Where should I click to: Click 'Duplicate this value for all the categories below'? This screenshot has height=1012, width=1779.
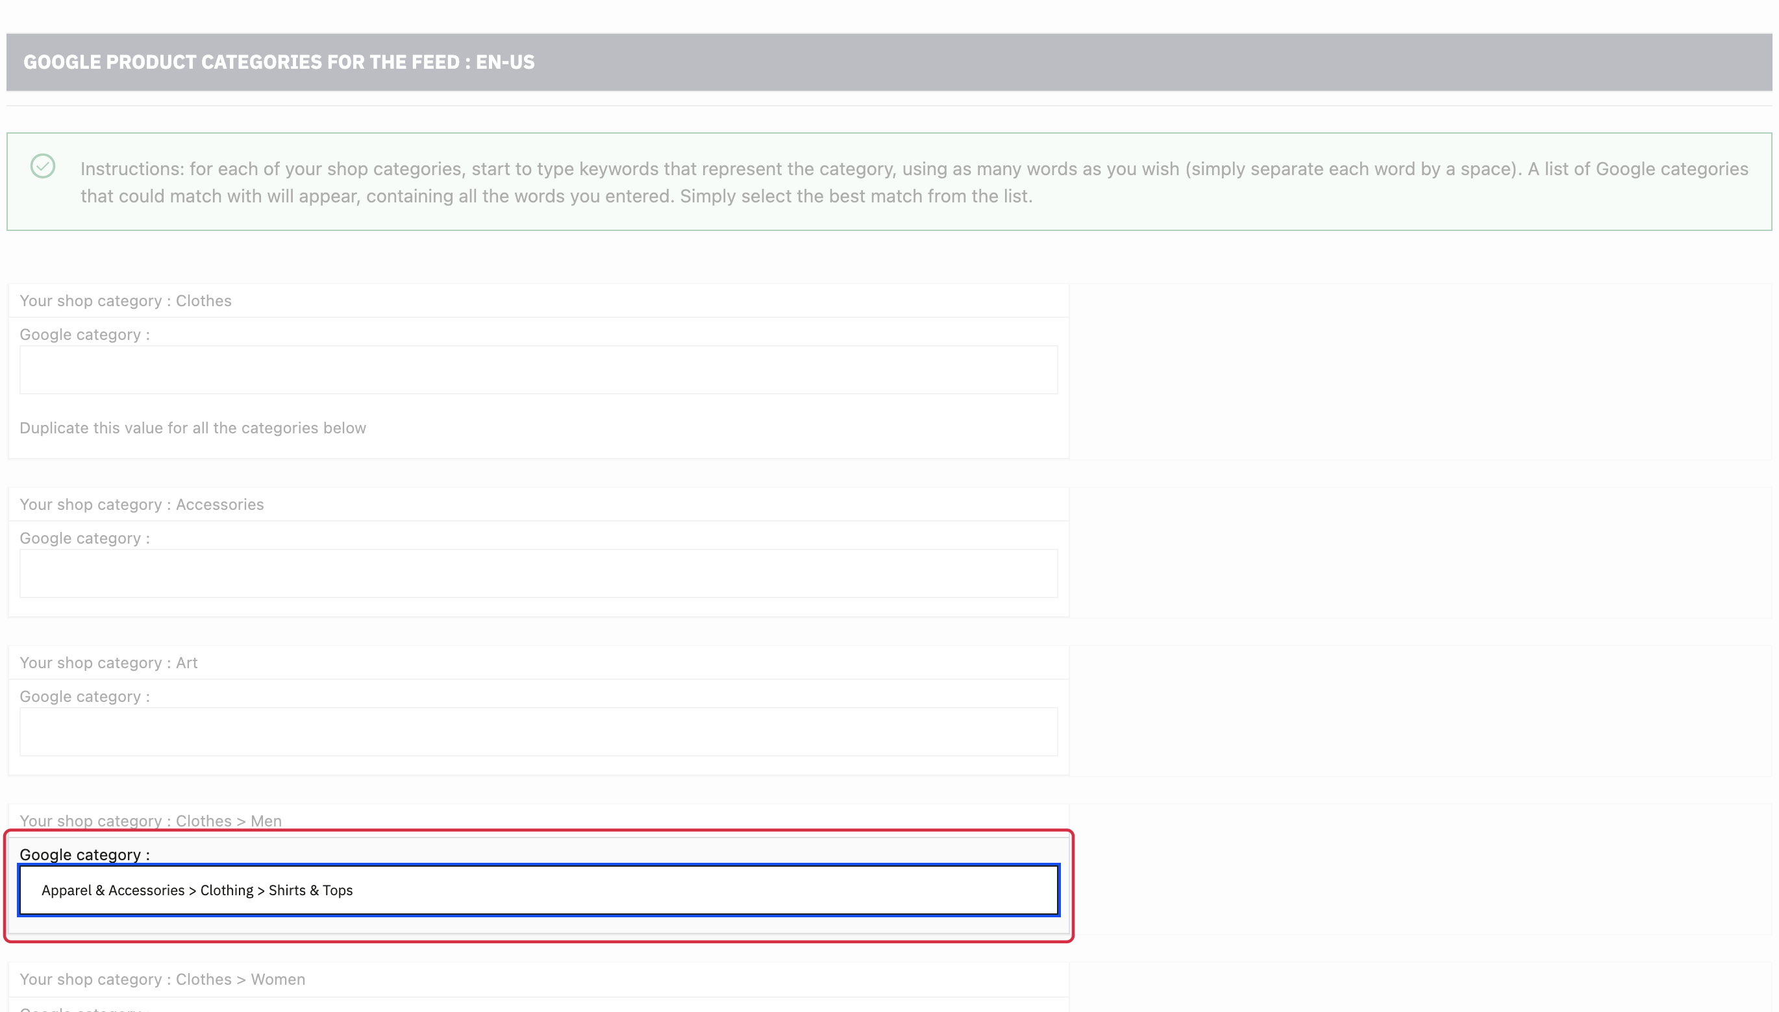tap(193, 428)
